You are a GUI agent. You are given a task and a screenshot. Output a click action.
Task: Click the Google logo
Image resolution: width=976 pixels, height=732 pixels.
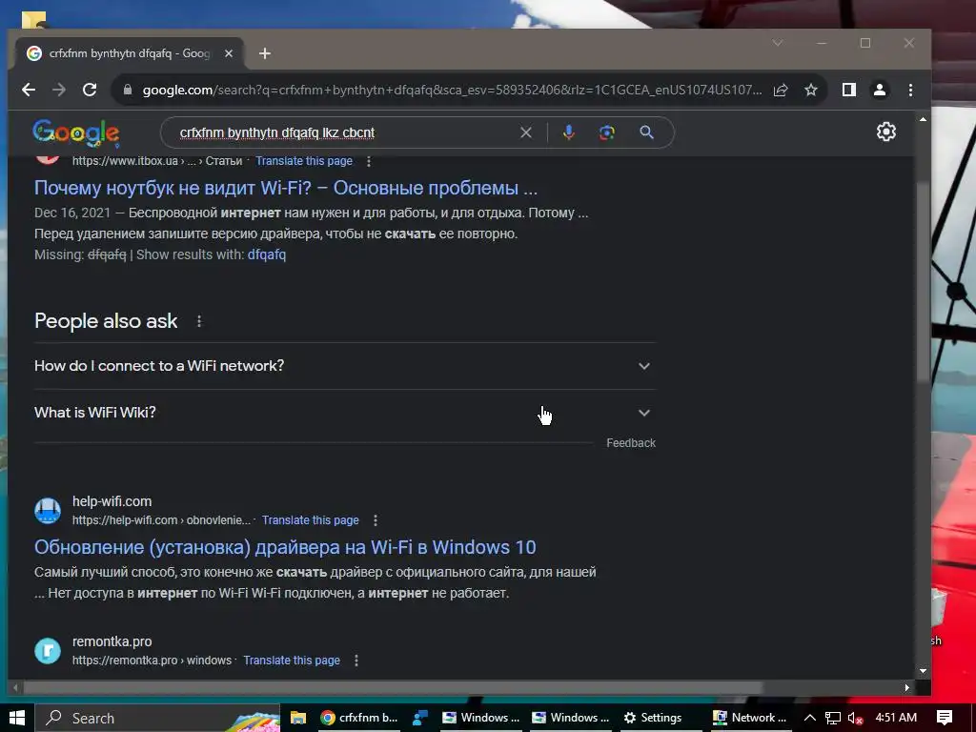[76, 132]
